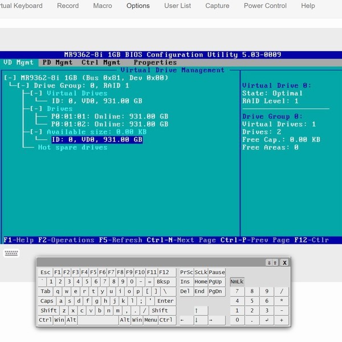Click the down arrow key

[201, 320]
